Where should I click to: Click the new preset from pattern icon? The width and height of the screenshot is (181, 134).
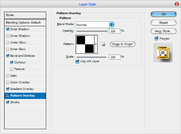click(103, 44)
